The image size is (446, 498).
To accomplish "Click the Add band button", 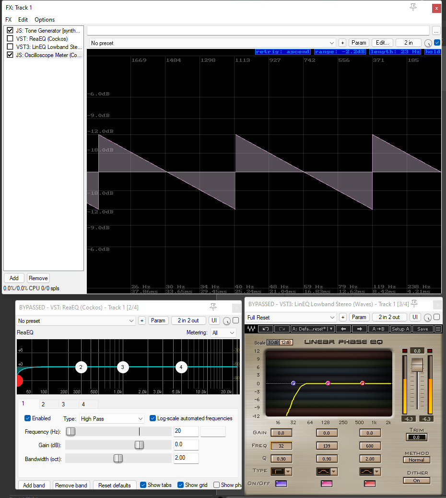I will point(34,486).
